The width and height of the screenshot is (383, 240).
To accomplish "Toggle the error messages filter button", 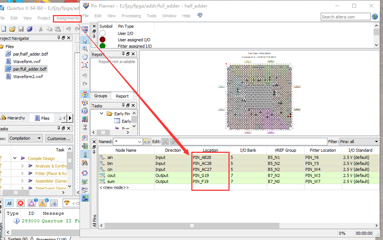I will 21,203.
